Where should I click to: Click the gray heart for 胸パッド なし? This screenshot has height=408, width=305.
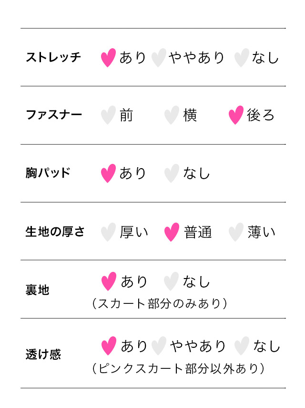click(x=172, y=173)
